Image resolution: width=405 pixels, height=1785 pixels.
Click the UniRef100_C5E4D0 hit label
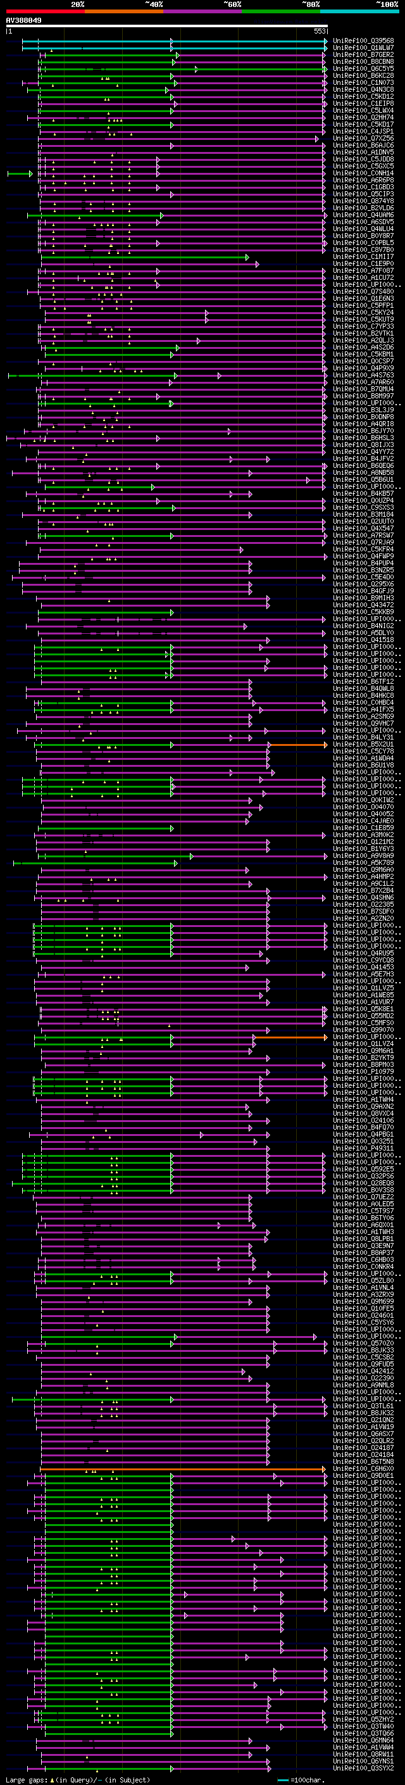[x=363, y=577]
